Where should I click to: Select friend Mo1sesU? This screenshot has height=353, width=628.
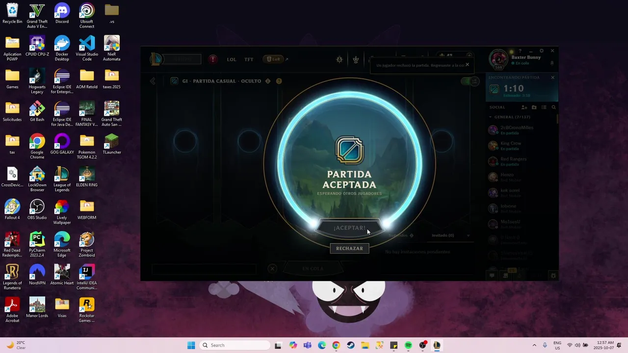tap(522, 224)
